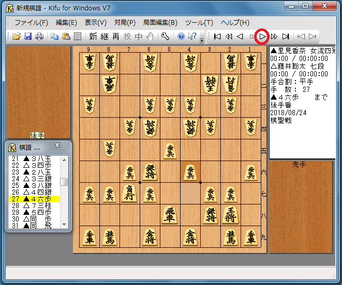Screen dimensions: 342x285
Task: Close the 棋譜 move list window
Action: tap(57, 146)
